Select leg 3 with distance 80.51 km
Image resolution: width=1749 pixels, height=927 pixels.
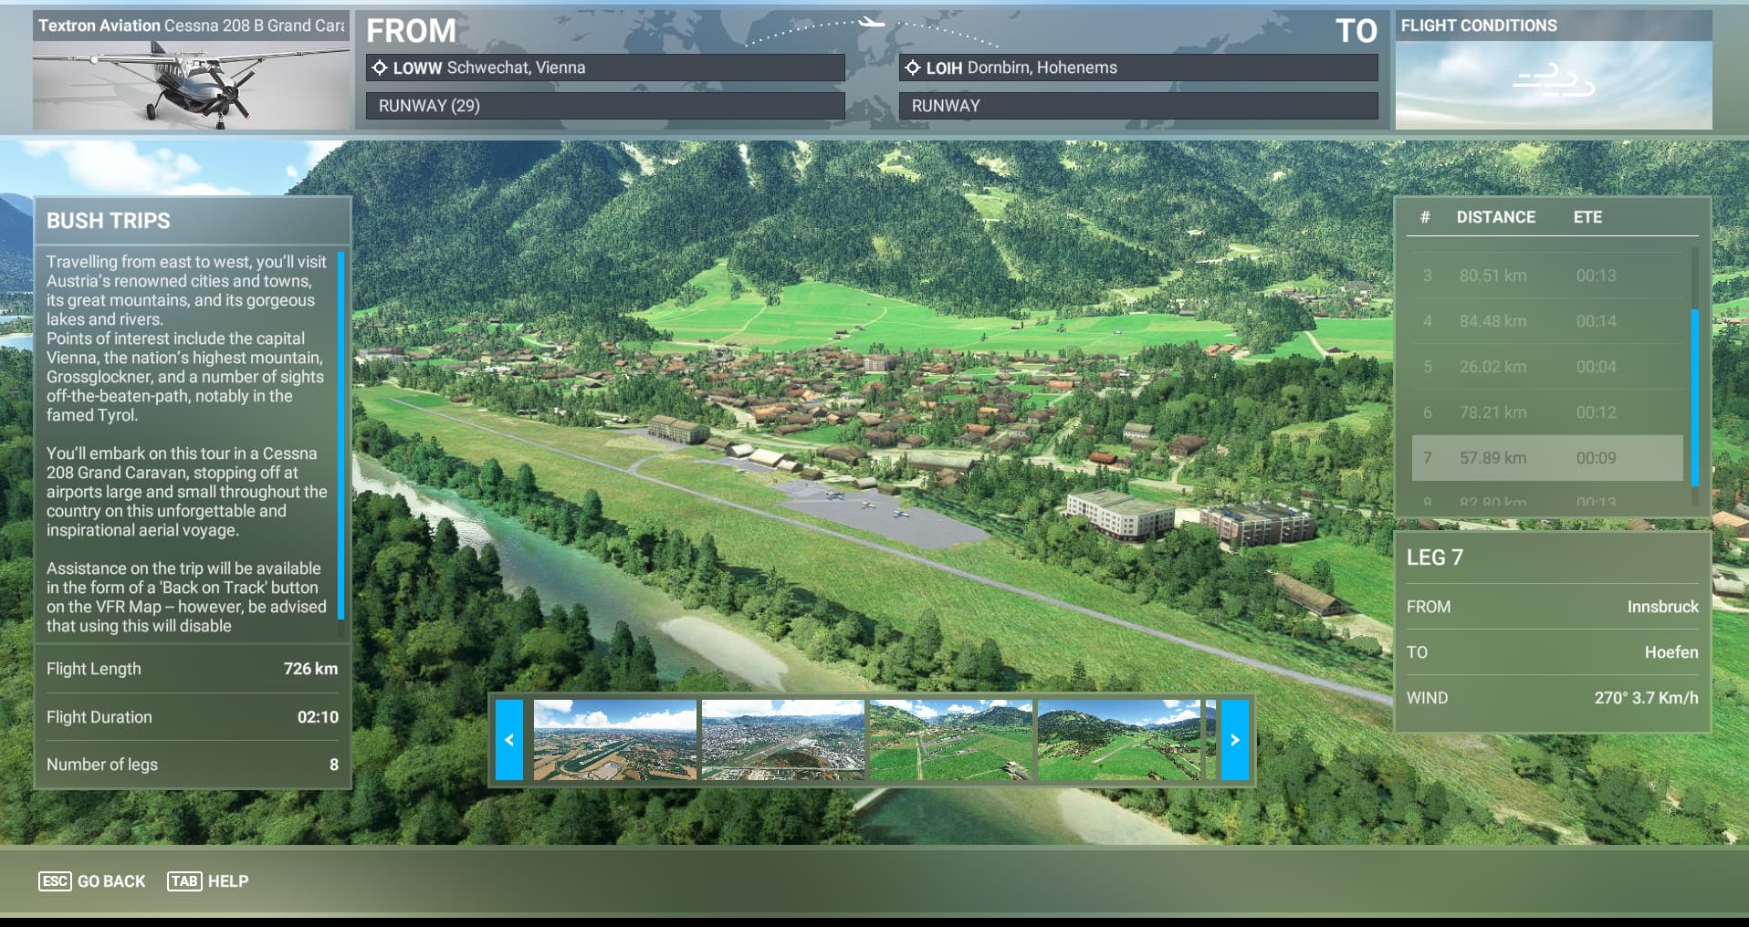[x=1546, y=276]
